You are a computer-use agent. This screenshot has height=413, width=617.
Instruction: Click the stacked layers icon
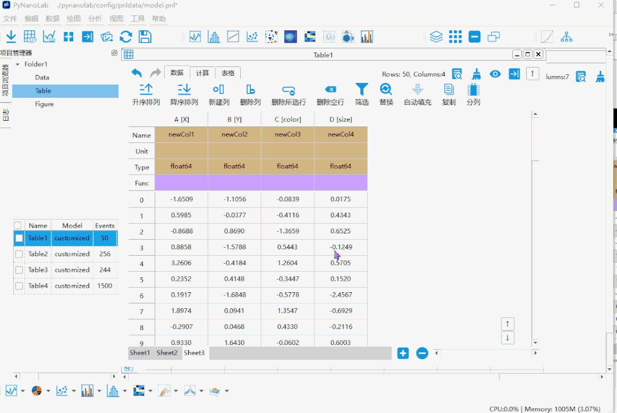tap(436, 37)
